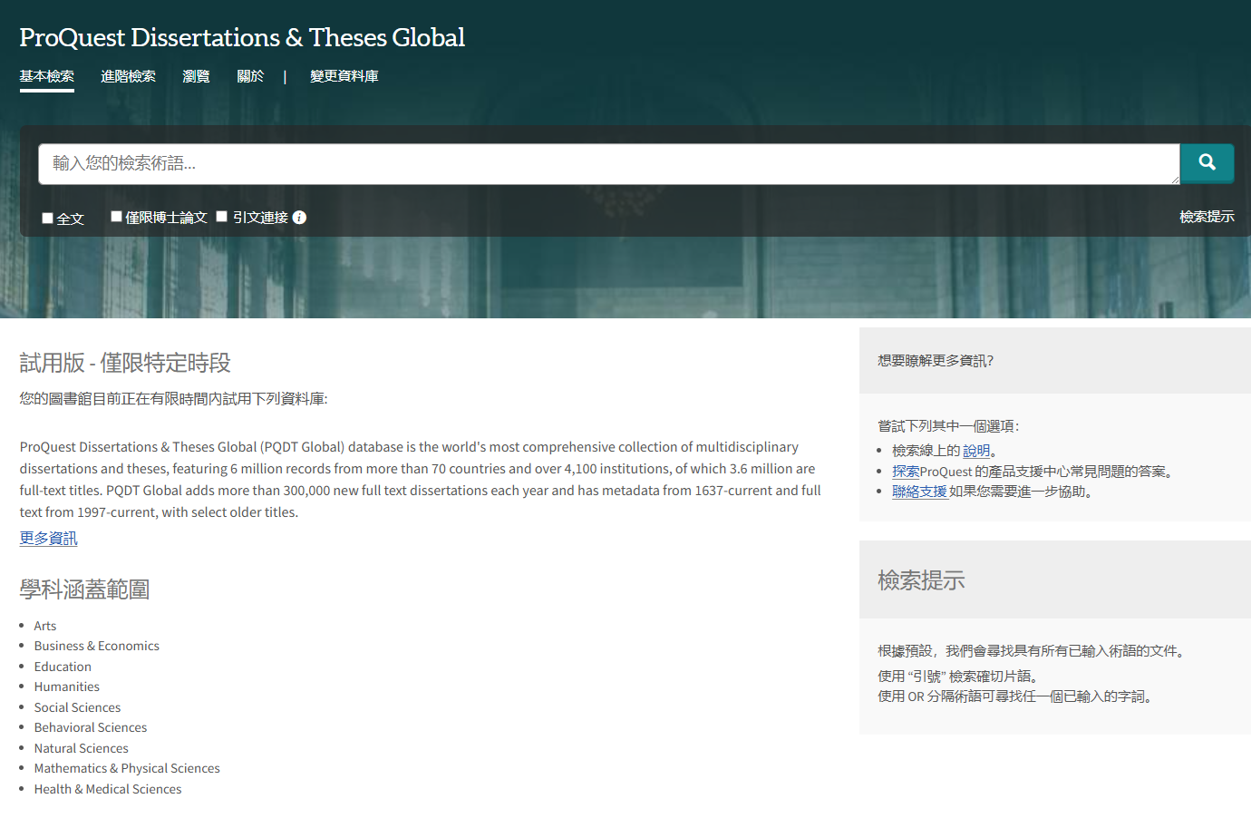Open the online 說明 link
The width and height of the screenshot is (1251, 818).
point(976,451)
